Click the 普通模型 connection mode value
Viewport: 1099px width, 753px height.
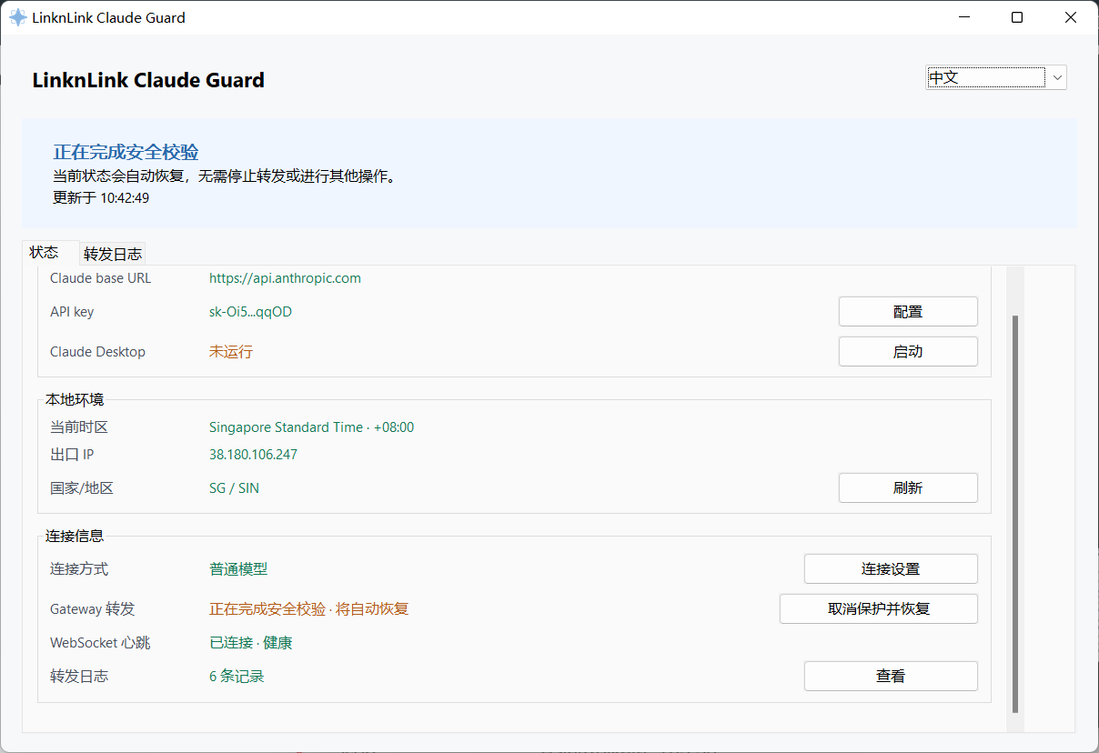(238, 569)
